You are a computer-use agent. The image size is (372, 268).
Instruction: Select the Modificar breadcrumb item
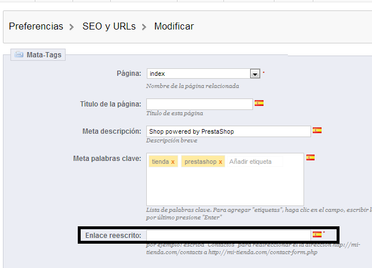point(174,27)
